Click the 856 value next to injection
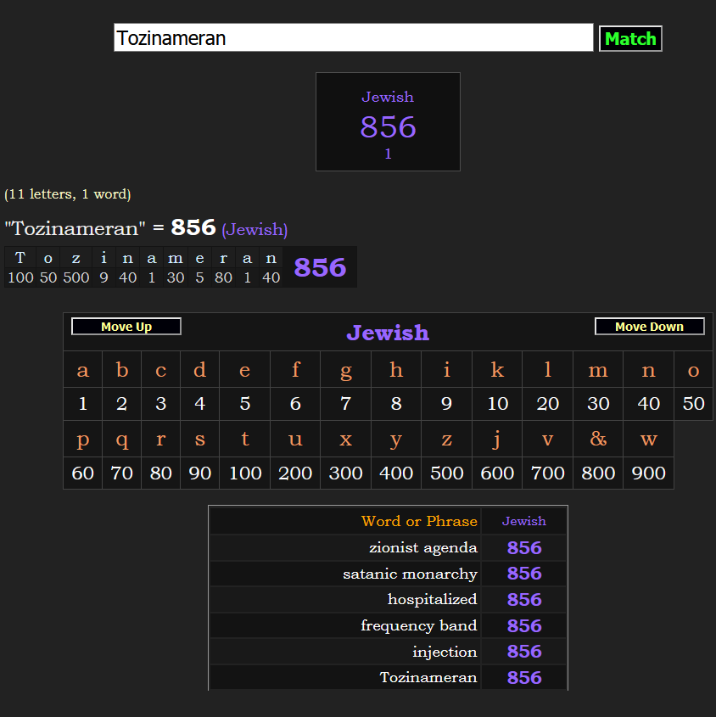Image resolution: width=716 pixels, height=717 pixels. pos(524,652)
